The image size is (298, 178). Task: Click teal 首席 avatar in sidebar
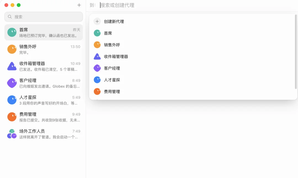(12, 32)
